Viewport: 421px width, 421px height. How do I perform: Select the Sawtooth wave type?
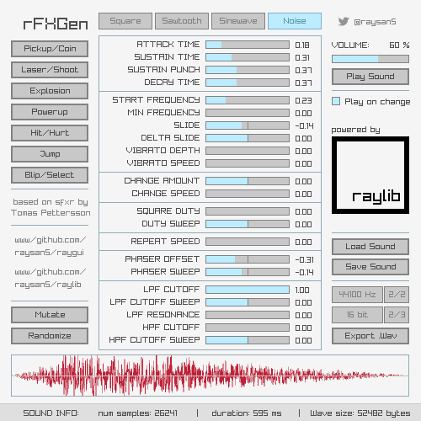182,21
